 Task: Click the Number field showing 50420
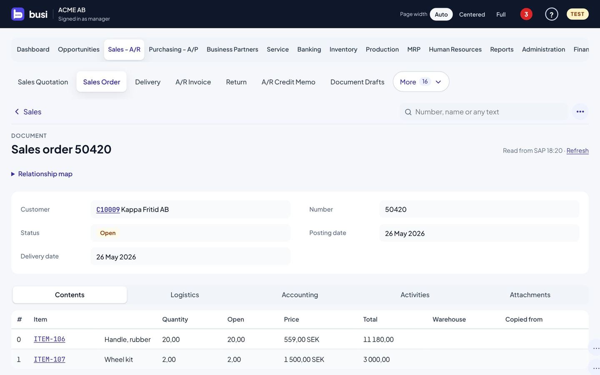(x=479, y=209)
